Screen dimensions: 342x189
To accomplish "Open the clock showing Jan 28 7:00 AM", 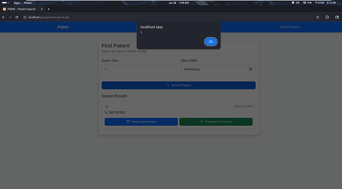I will pyautogui.click(x=179, y=3).
